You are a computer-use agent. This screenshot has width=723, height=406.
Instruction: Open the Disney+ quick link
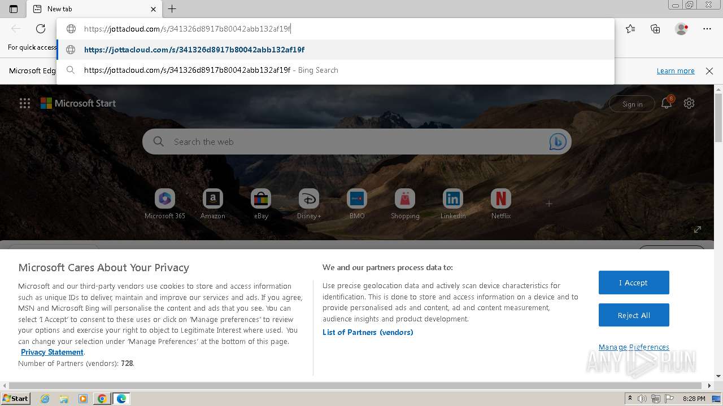coord(309,204)
